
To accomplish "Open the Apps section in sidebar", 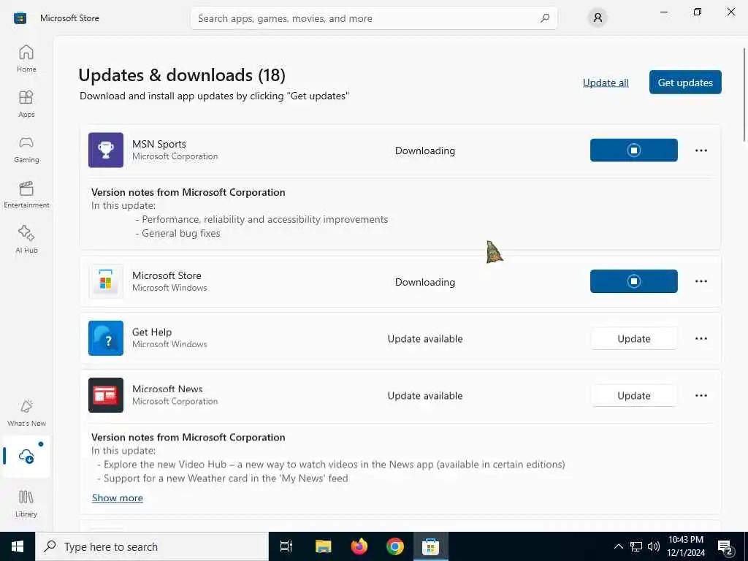I will [x=26, y=104].
